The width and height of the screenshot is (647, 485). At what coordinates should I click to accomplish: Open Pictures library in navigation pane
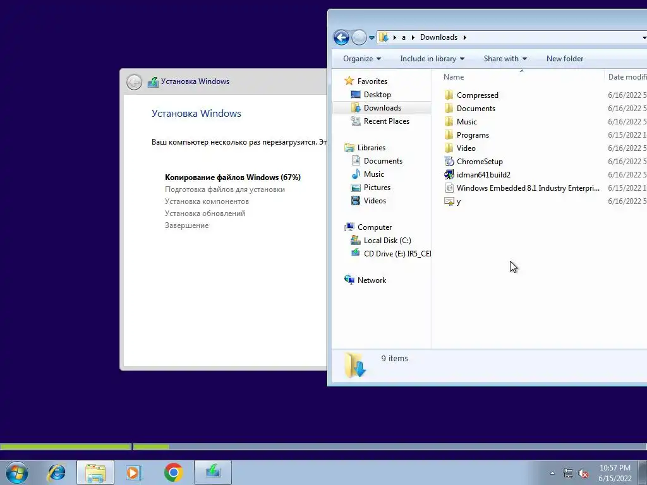[377, 187]
